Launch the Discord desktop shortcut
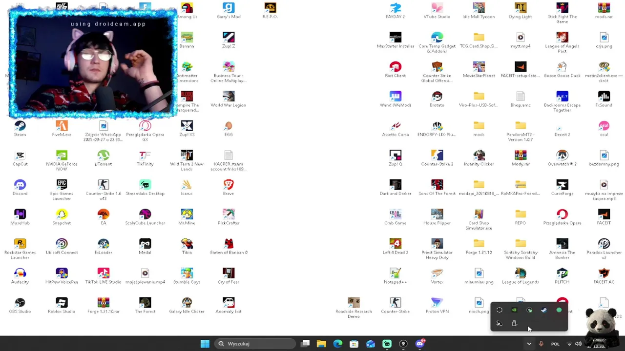625x351 pixels. 20,188
